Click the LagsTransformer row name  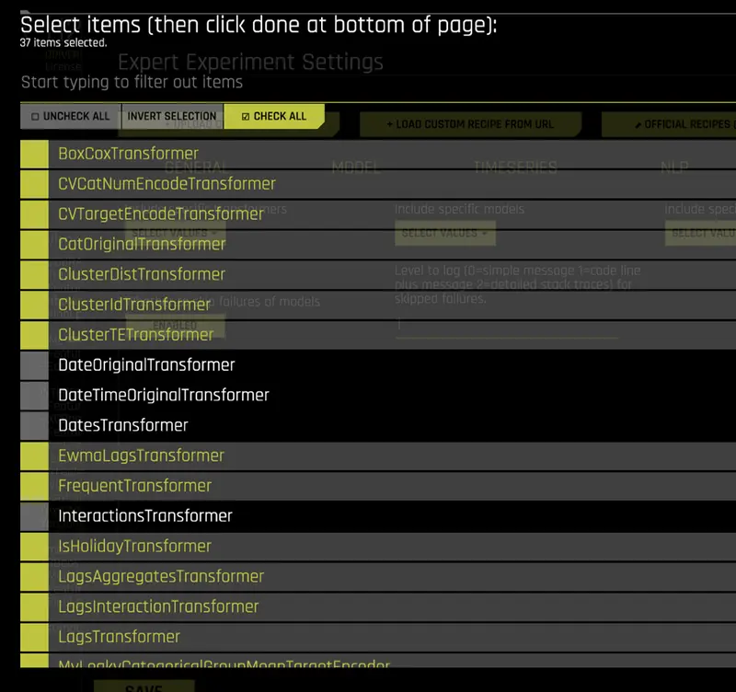[x=120, y=637]
